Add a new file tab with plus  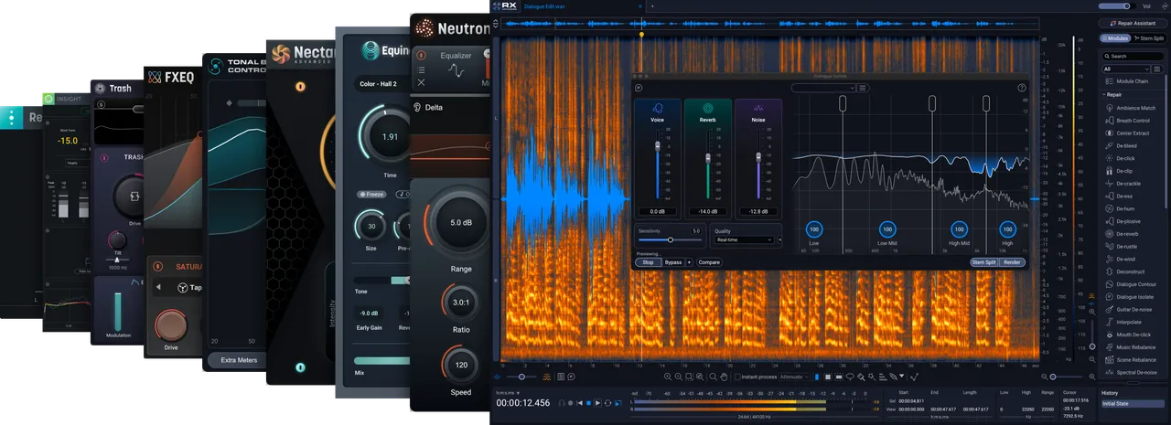(x=650, y=5)
